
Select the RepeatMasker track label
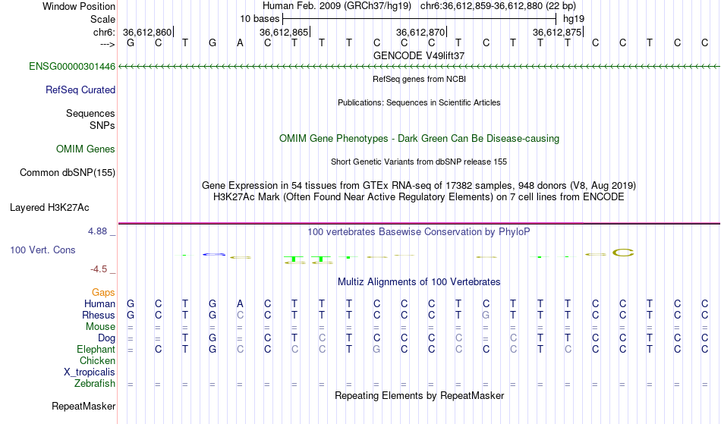83,406
